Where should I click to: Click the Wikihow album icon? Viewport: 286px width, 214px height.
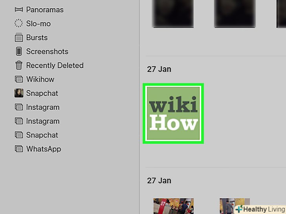19,79
